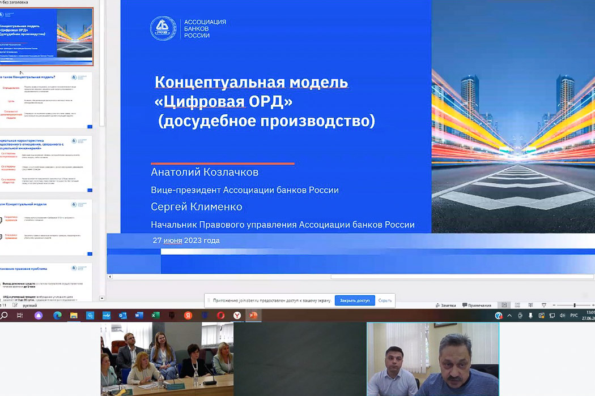Select the third slide thumbnail about социальная инженерия

coord(45,164)
